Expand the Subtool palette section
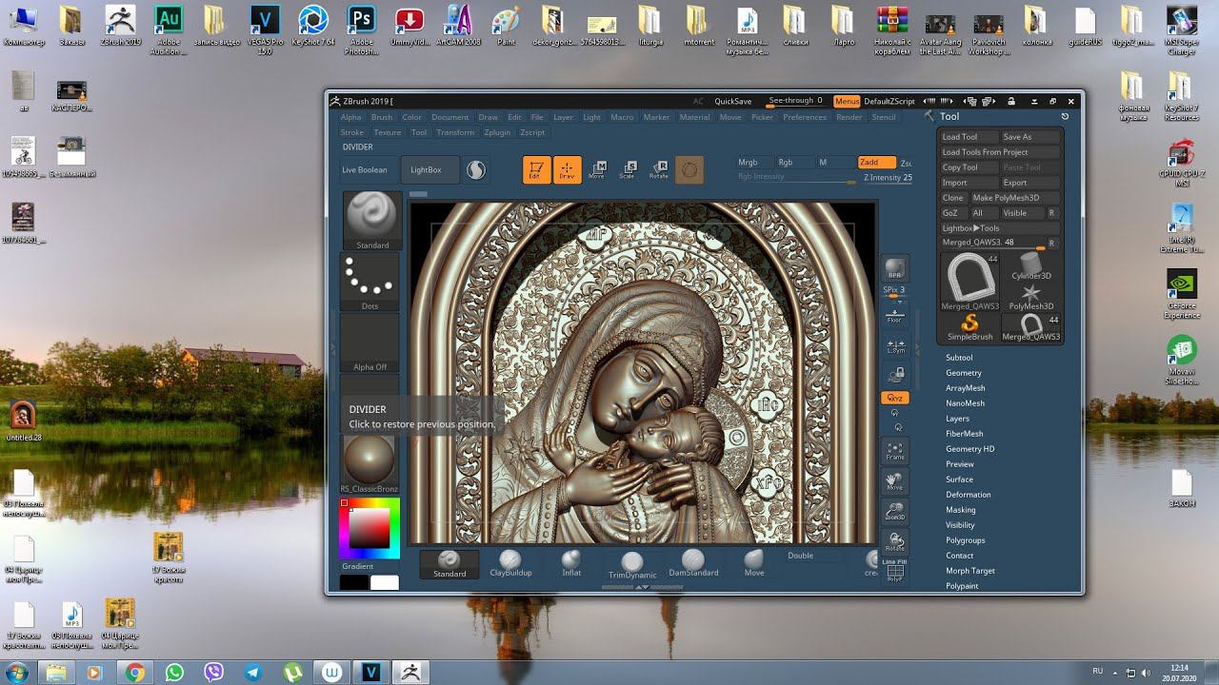Image resolution: width=1219 pixels, height=685 pixels. click(x=959, y=358)
